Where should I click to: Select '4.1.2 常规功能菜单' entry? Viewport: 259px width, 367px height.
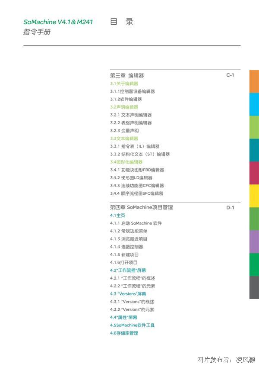(x=129, y=231)
